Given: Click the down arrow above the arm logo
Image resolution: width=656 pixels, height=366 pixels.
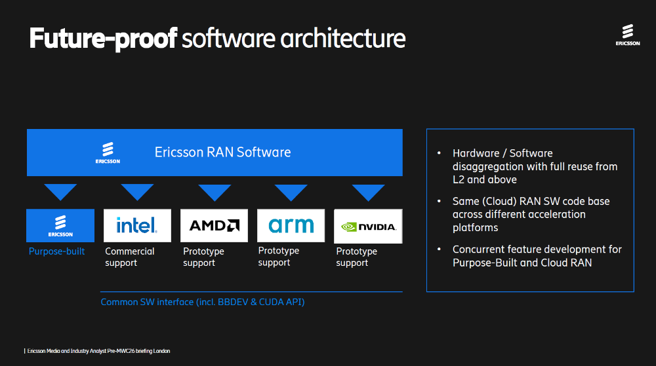Looking at the screenshot, I should [291, 192].
